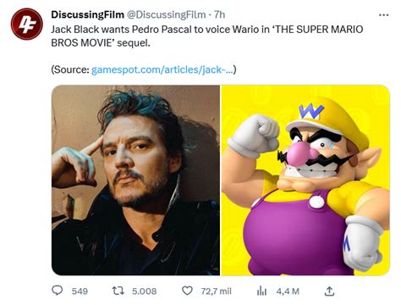Open the three-dot more options menu
Viewport: 401px width, 305px height.
[x=383, y=15]
